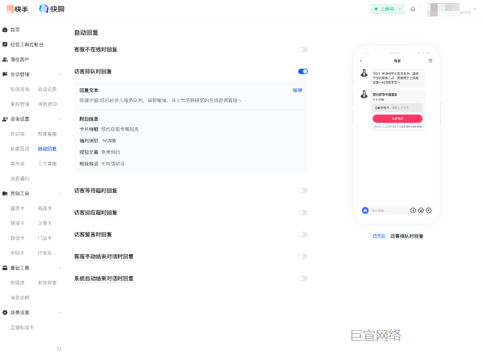
Task: Click the Kuailiao (快聊) logo
Action: 52,9
